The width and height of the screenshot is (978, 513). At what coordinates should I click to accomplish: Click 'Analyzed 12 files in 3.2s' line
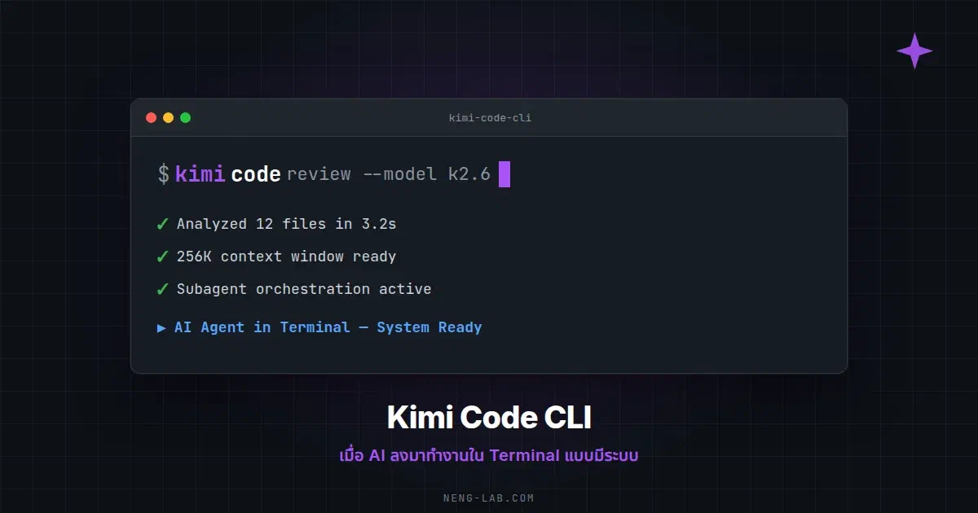point(286,224)
